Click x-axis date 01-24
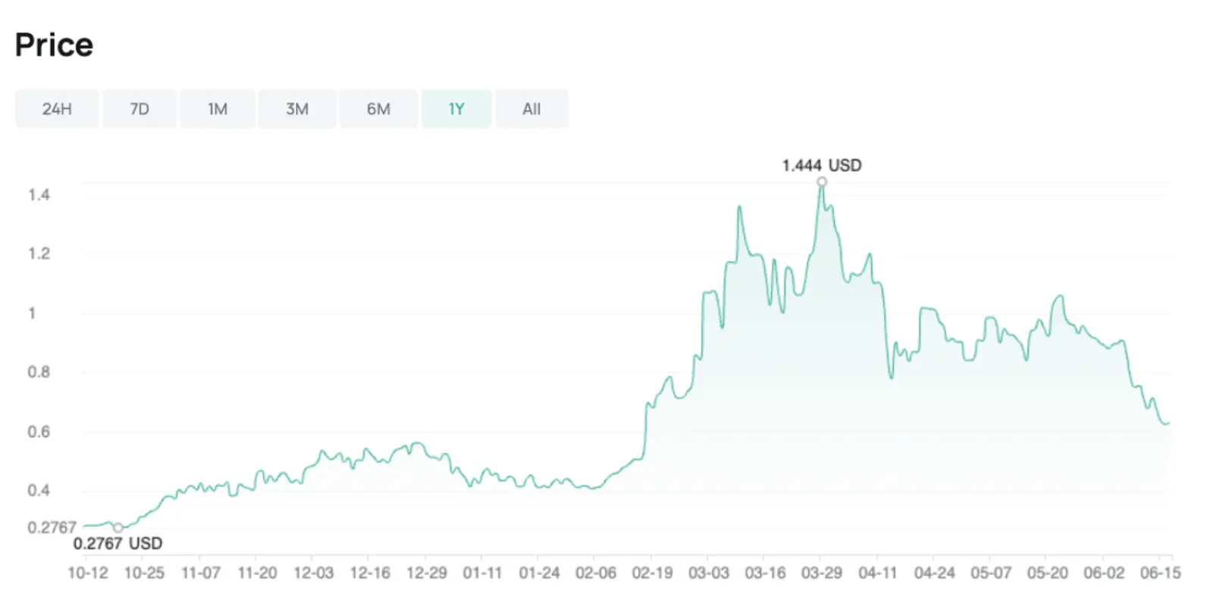Screen dimensions: 1213x593 pos(540,573)
